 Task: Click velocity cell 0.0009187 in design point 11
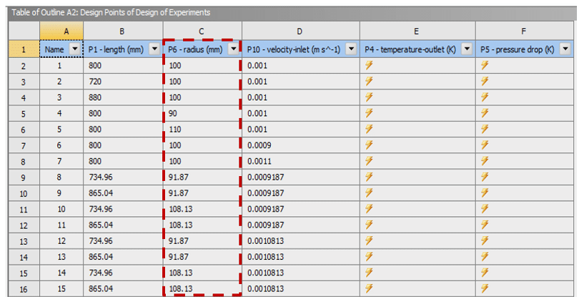click(301, 225)
